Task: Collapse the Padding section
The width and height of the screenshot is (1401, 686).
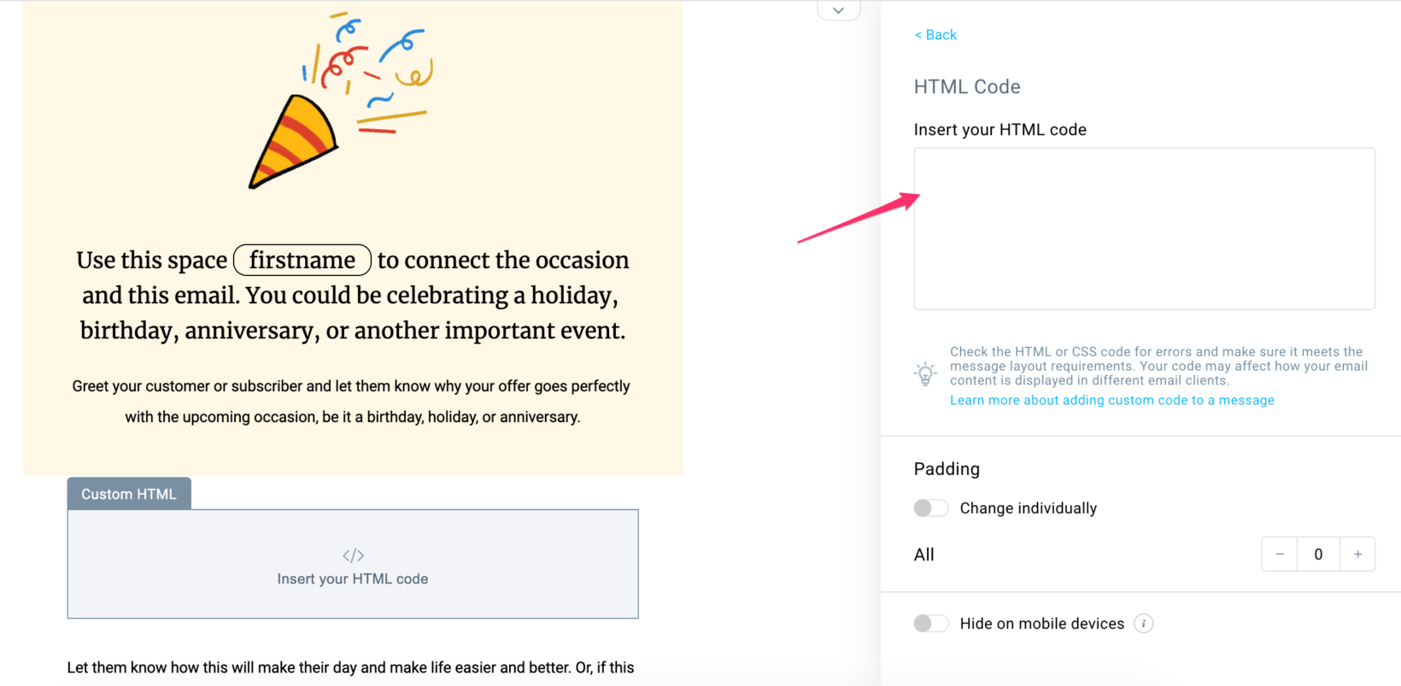Action: [947, 469]
